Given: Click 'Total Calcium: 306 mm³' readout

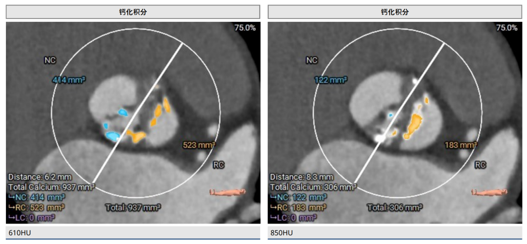Looking at the screenshot, I should pyautogui.click(x=313, y=187).
